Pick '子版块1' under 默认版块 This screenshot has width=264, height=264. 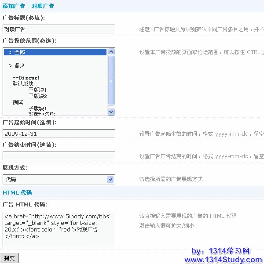[37, 90]
